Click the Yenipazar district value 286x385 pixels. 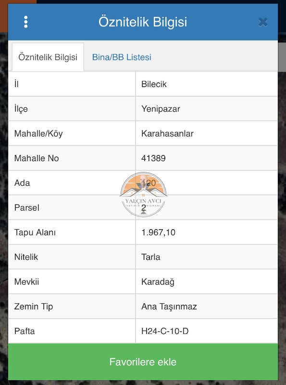(161, 109)
